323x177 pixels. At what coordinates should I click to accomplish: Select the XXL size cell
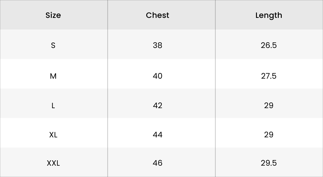tap(53, 163)
